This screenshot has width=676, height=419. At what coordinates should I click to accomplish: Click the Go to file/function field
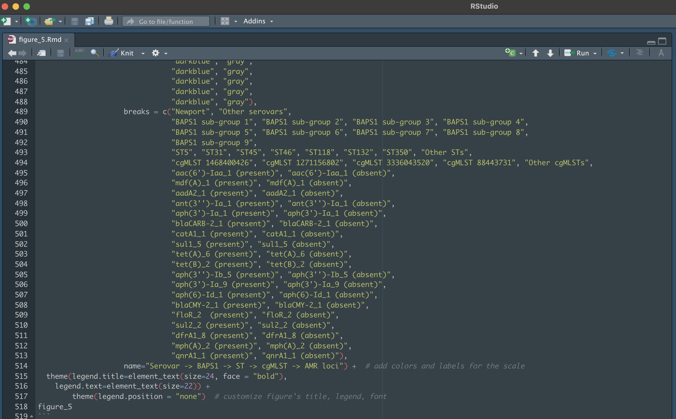tap(166, 21)
